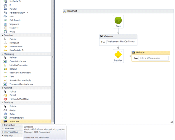Select the Parallel activity icon
This screenshot has width=175, height=140.
point(5,9)
